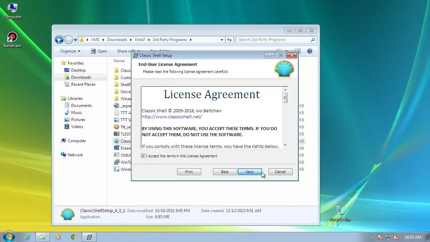Click Classic Shell Setup title bar icon
This screenshot has width=430, height=242.
[x=135, y=55]
